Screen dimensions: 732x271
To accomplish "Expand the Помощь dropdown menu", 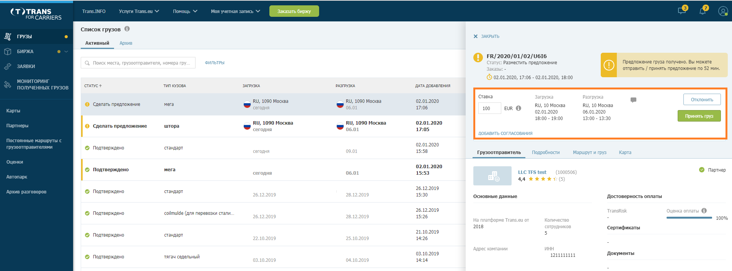I will click(x=185, y=11).
